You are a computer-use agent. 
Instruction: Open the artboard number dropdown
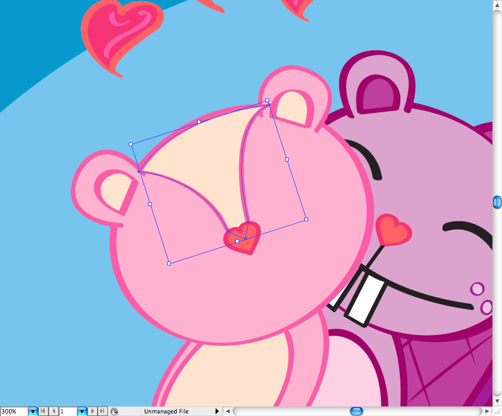(x=82, y=412)
